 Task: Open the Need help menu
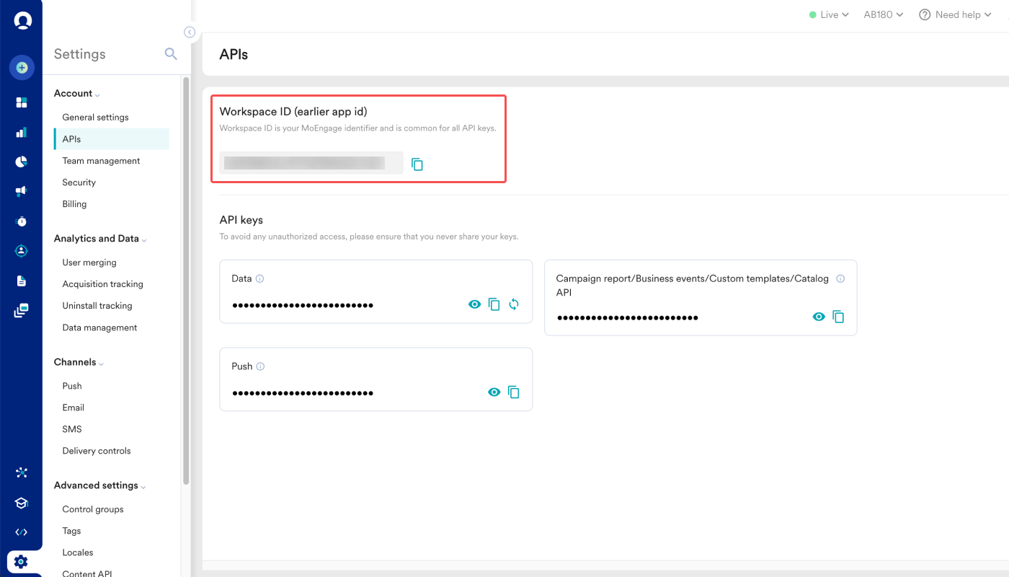[x=955, y=14]
